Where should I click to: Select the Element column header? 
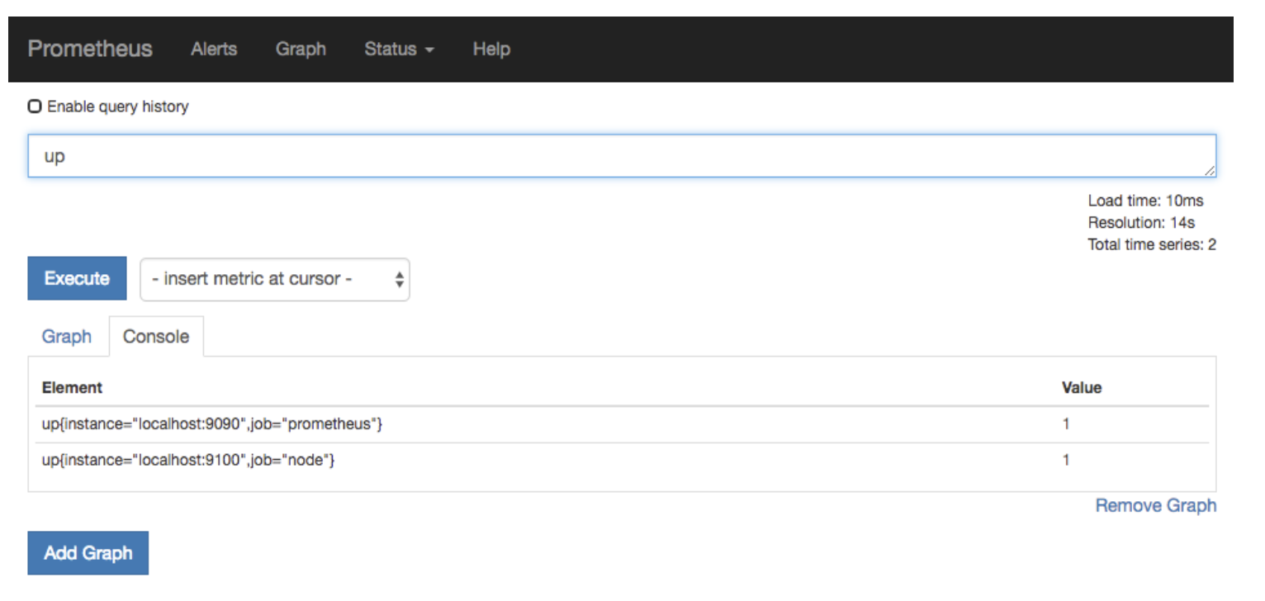coord(72,387)
